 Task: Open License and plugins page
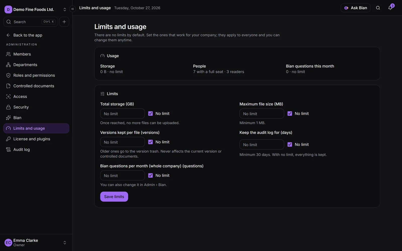click(x=36, y=139)
